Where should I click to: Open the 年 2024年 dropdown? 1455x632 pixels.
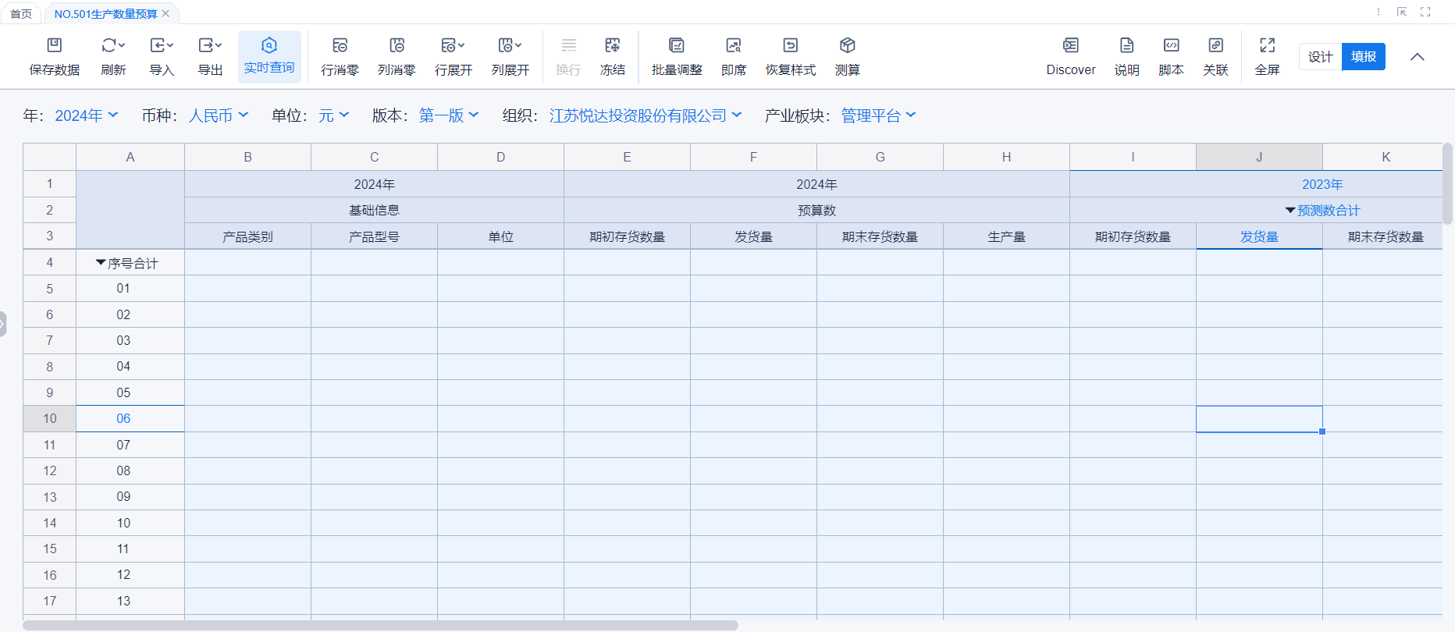point(86,115)
